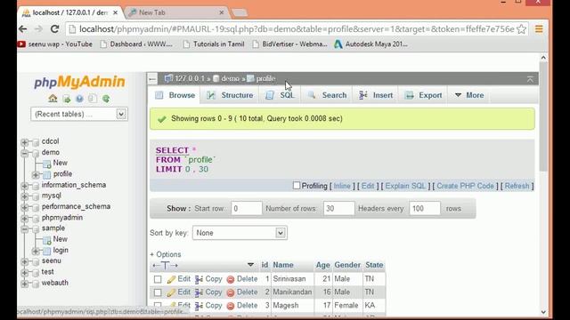This screenshot has height=320, width=570.
Task: Collapse the demo database node
Action: coord(25,153)
